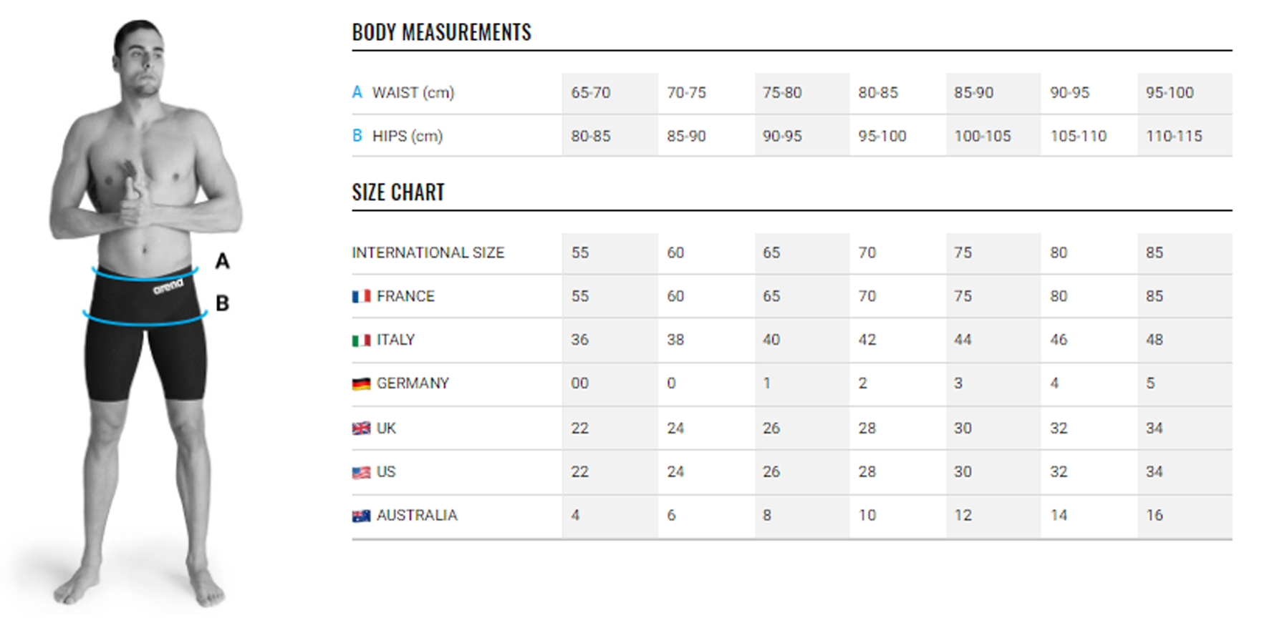This screenshot has width=1277, height=623.
Task: Click the US flag icon
Action: pyautogui.click(x=361, y=472)
